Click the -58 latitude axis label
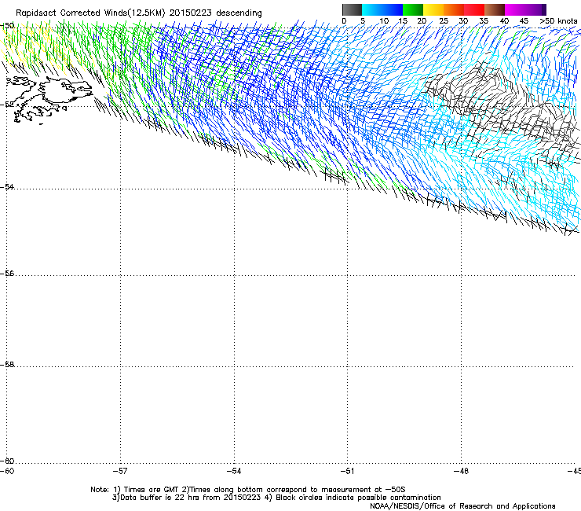This screenshot has width=581, height=511. pos(7,365)
